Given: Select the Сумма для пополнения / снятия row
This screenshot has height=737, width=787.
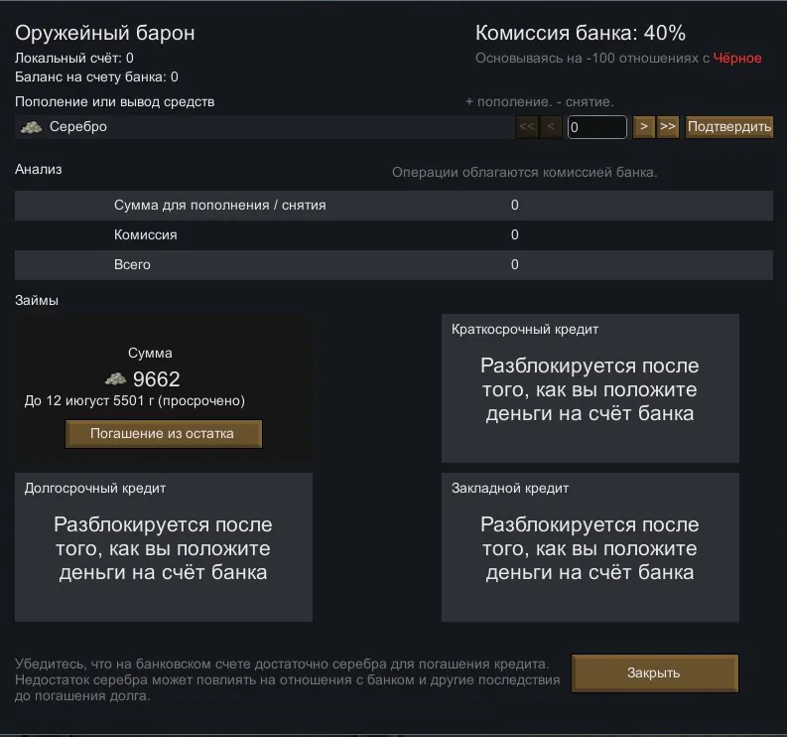Looking at the screenshot, I should point(393,206).
